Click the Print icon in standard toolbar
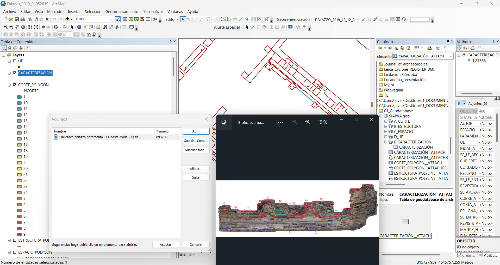The image size is (500, 265). (23, 19)
